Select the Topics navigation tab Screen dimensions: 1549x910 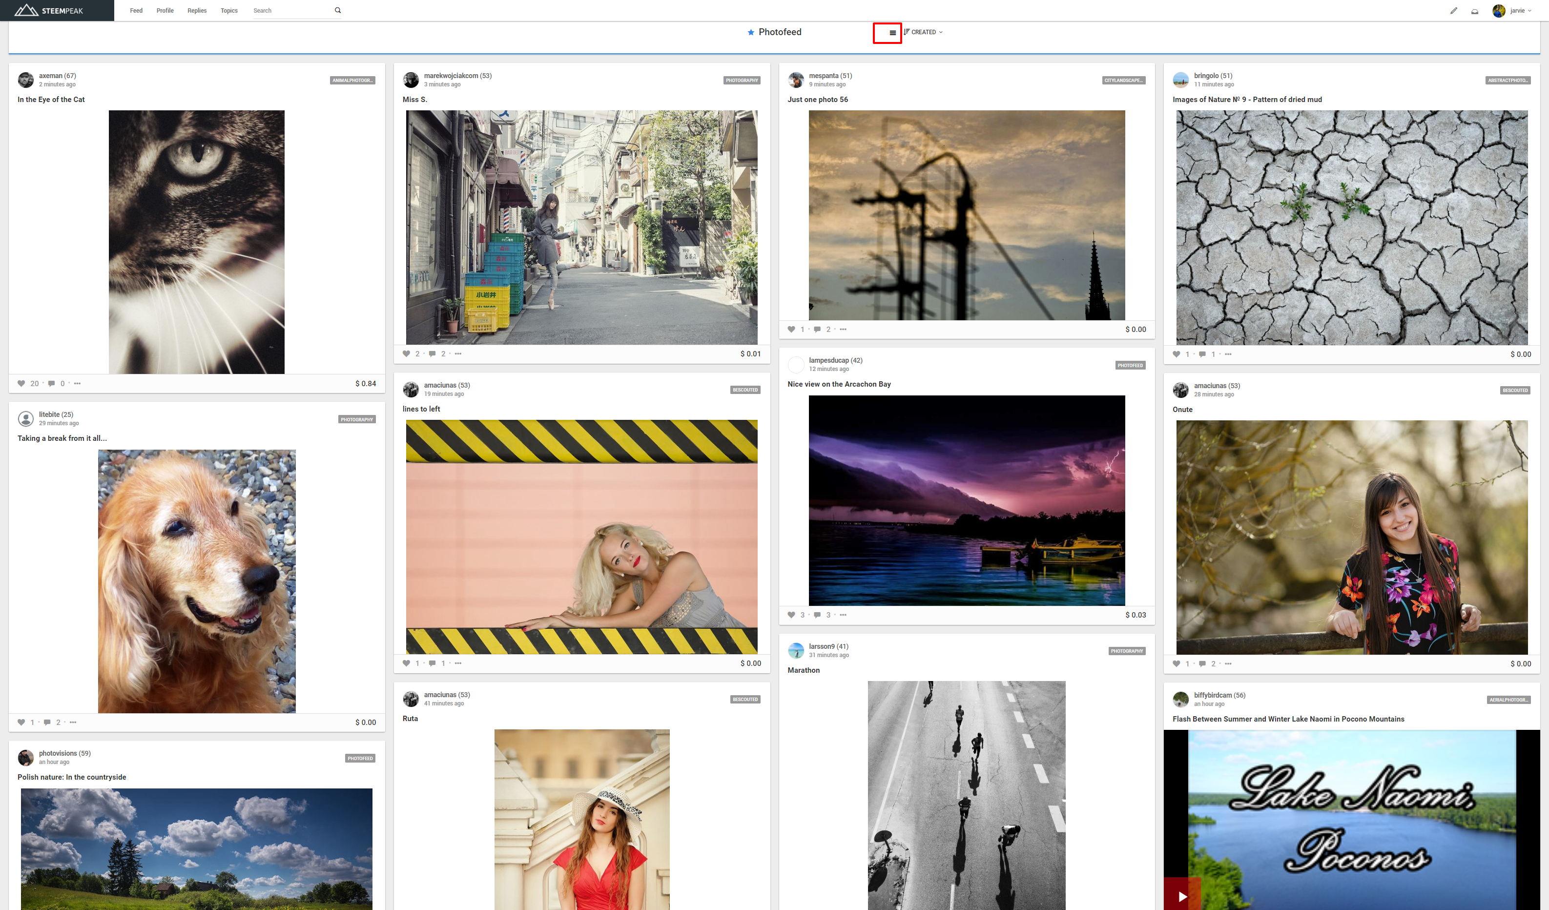click(228, 10)
